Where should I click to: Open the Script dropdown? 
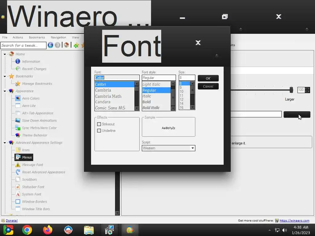[168, 148]
